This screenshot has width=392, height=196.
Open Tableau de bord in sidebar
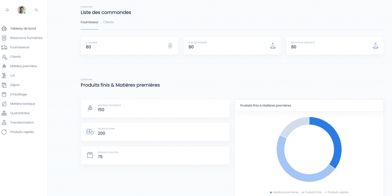[x=23, y=28]
